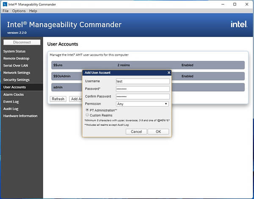Image resolution: width=254 pixels, height=199 pixels.
Task: Click the Password input field
Action: click(x=143, y=89)
